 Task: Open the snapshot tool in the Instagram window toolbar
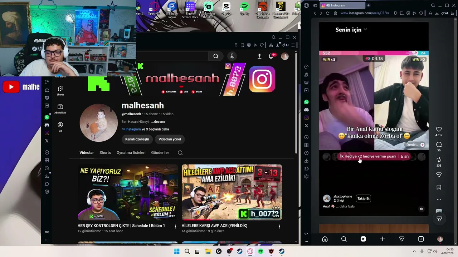401,13
